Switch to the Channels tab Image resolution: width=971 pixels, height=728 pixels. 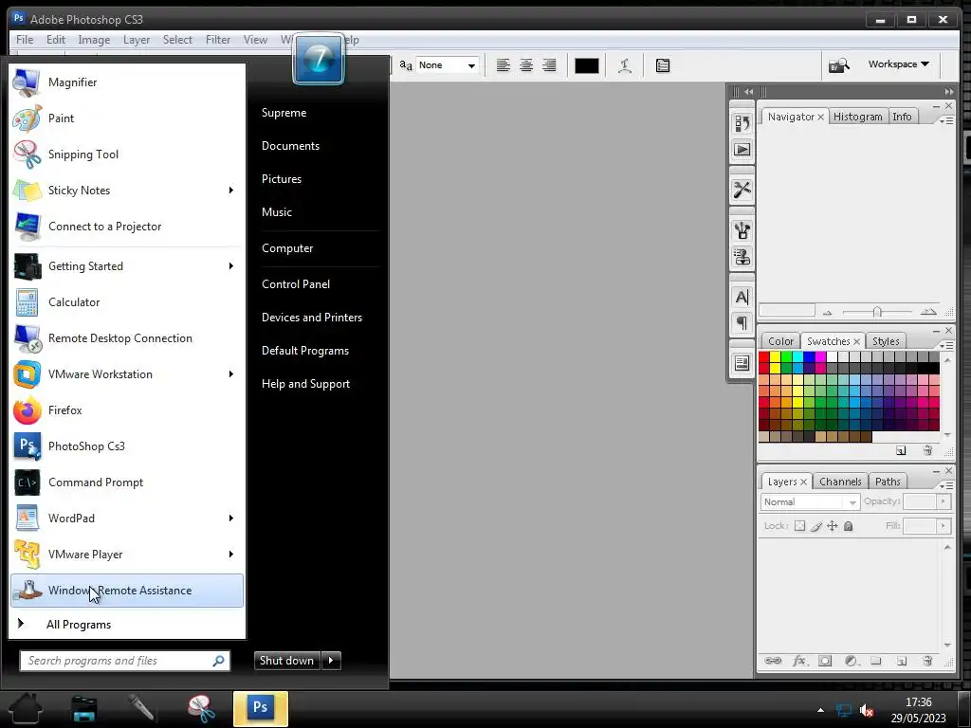(840, 482)
